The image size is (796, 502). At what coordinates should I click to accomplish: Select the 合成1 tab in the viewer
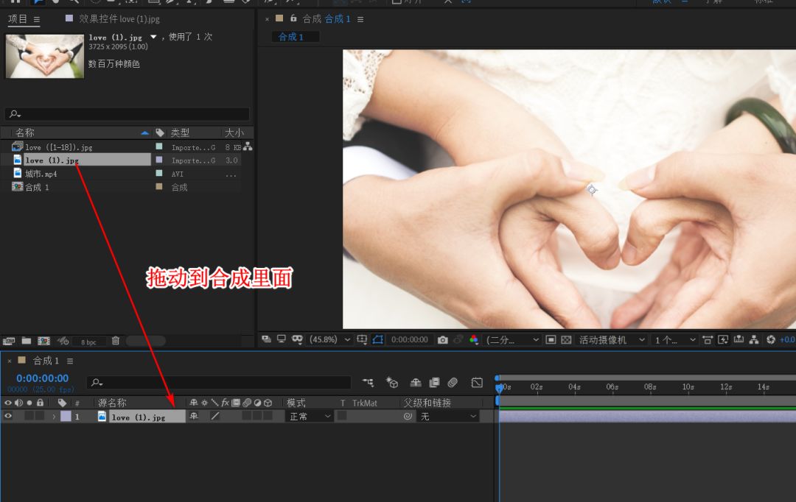pyautogui.click(x=295, y=36)
